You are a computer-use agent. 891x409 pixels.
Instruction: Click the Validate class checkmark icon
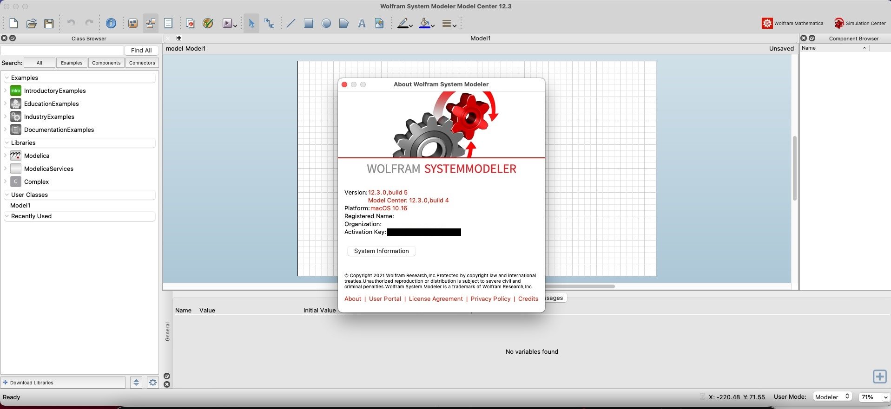point(208,23)
